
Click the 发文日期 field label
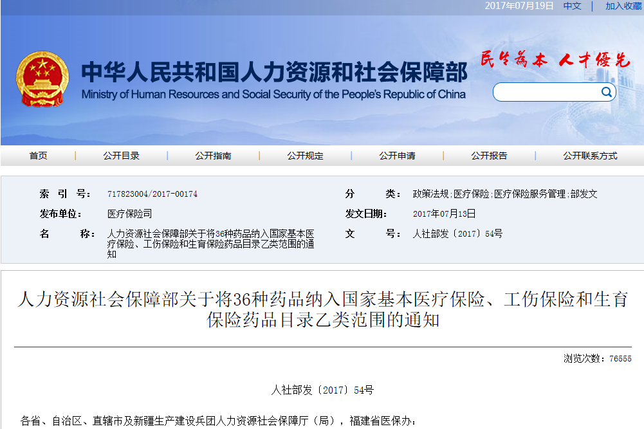tap(366, 214)
